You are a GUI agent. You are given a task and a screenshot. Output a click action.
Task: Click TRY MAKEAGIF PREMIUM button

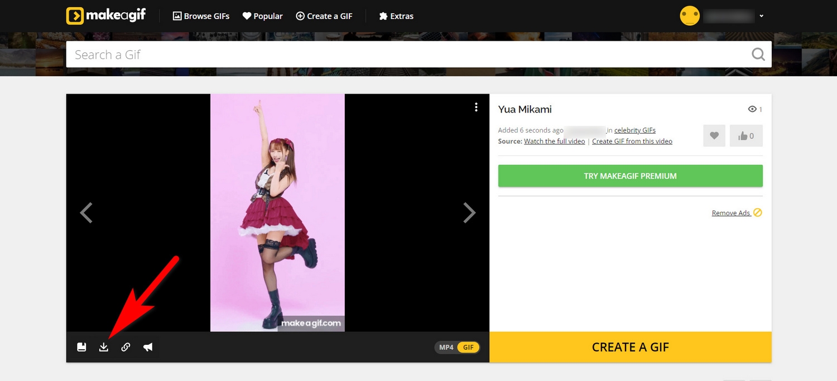(631, 176)
